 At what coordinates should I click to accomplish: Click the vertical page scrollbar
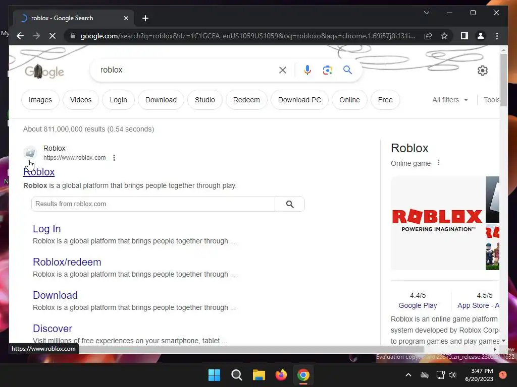click(503, 80)
